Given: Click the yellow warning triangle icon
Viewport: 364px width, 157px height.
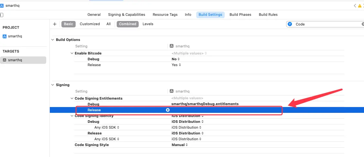Looking at the screenshot, I should point(360,6).
